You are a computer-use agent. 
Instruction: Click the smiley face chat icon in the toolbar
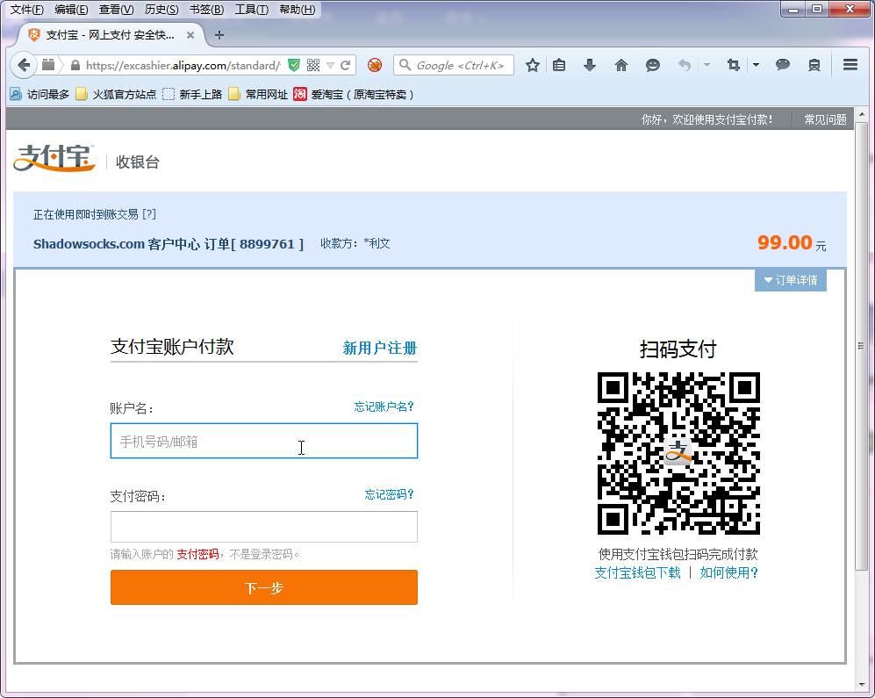[x=652, y=65]
